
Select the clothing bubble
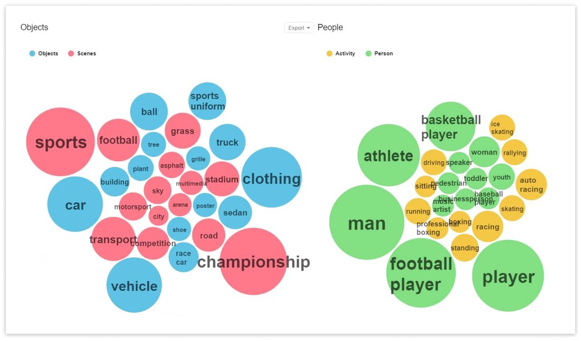pyautogui.click(x=271, y=179)
